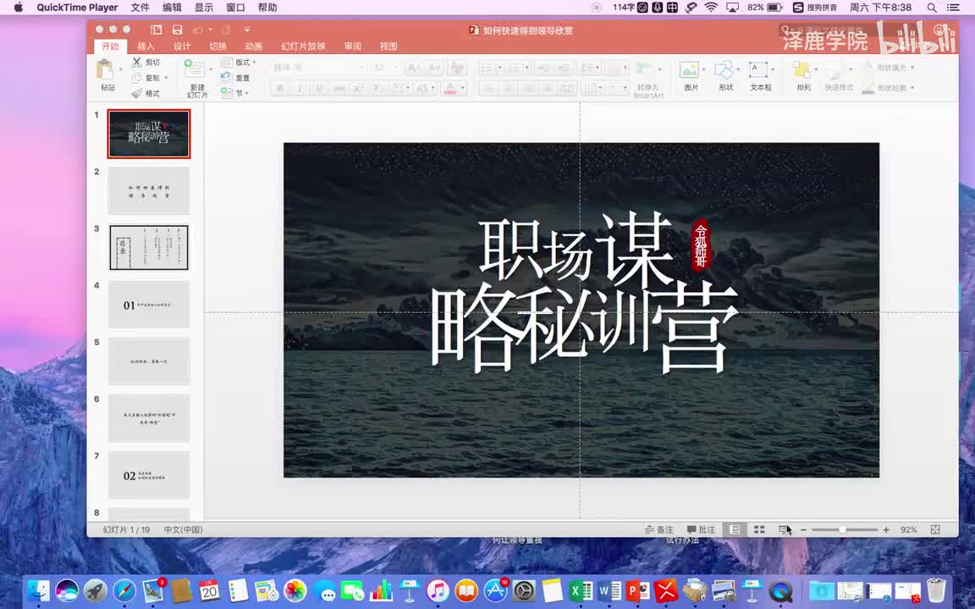Toggle Strikethrough formatting button
975x609 pixels.
point(339,88)
